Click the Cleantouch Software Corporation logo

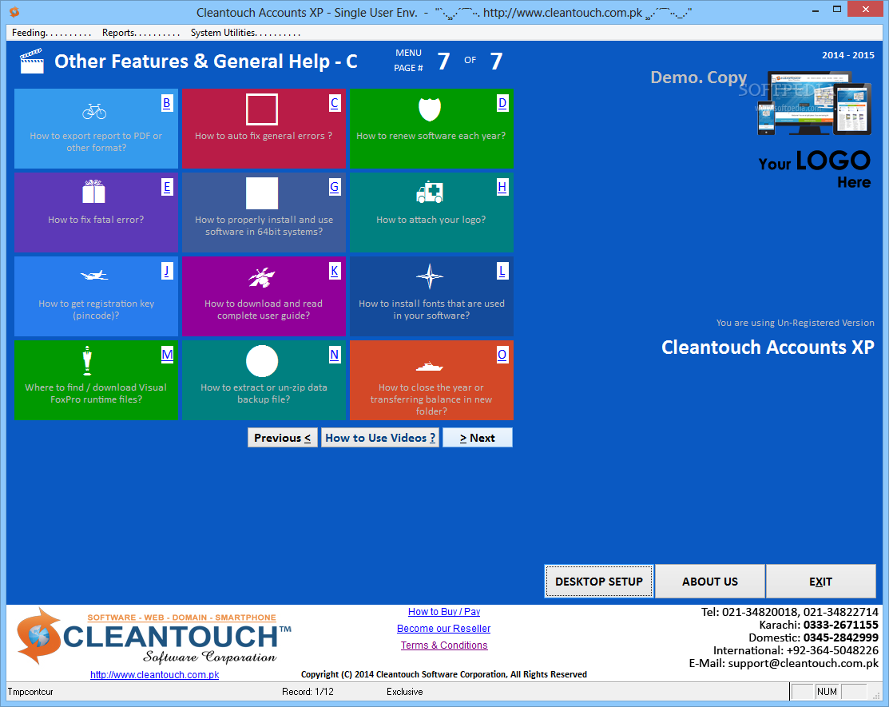click(153, 636)
